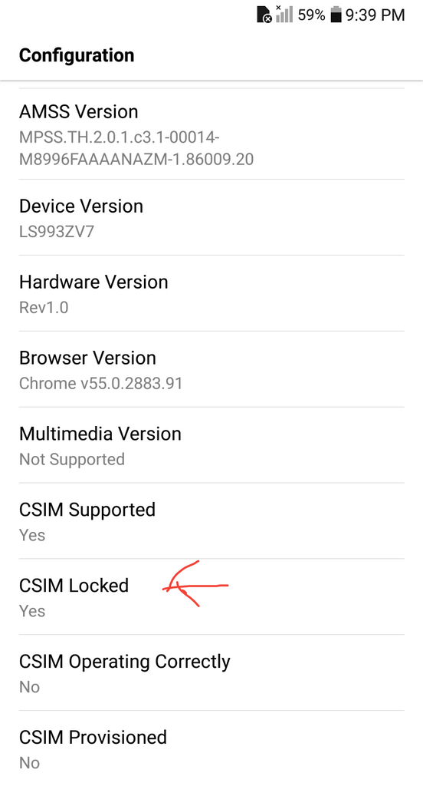Tap the CSIM Operating Correctly entry
This screenshot has height=786, width=423.
(211, 672)
